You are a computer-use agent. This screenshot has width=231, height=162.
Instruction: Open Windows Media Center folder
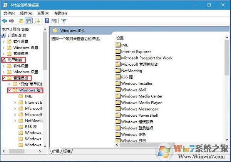[139, 96]
